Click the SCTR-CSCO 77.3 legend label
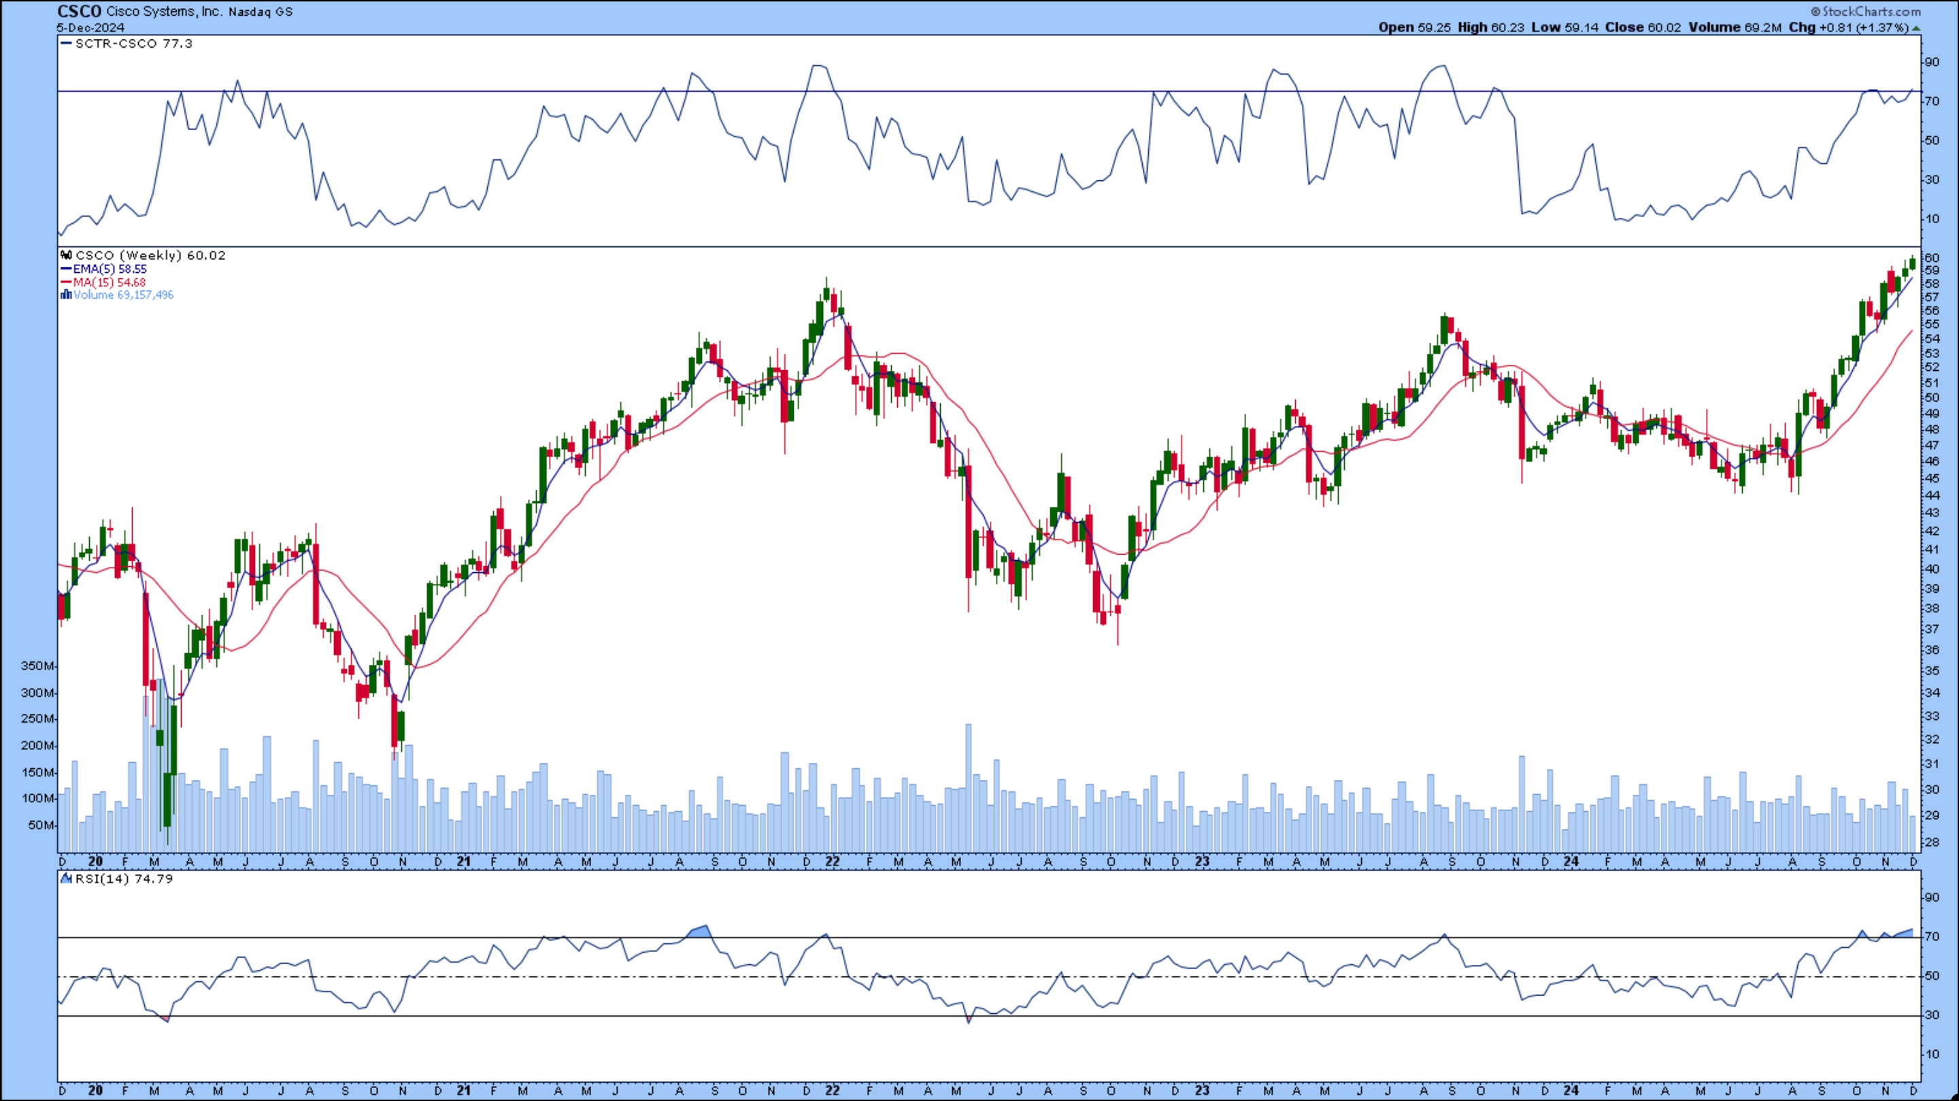This screenshot has width=1959, height=1101. click(x=133, y=44)
